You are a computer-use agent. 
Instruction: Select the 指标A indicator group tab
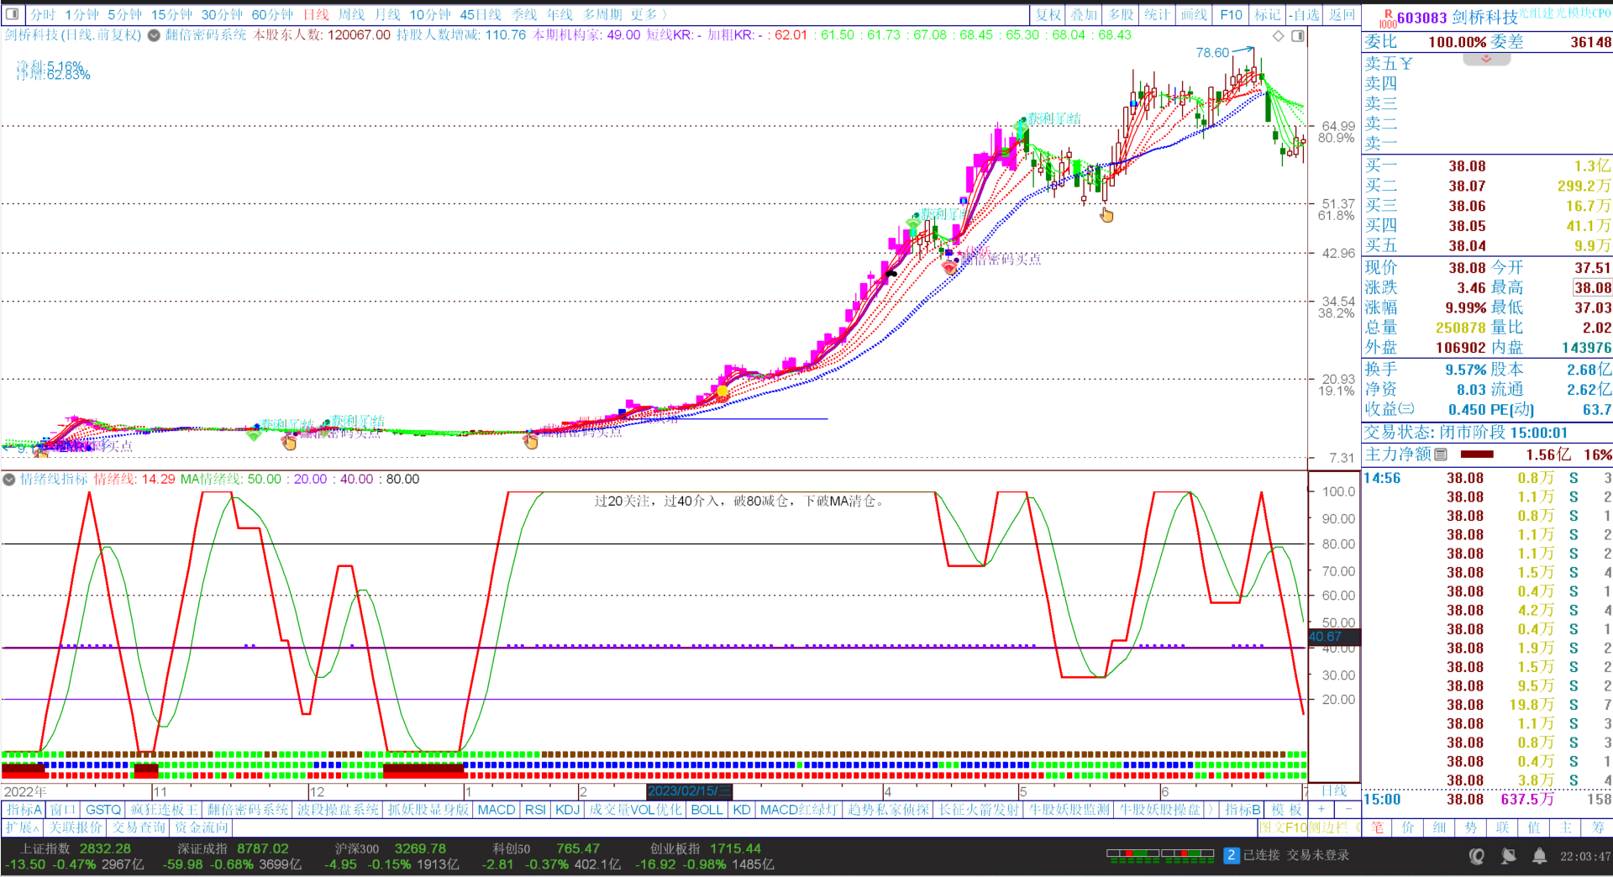point(24,810)
